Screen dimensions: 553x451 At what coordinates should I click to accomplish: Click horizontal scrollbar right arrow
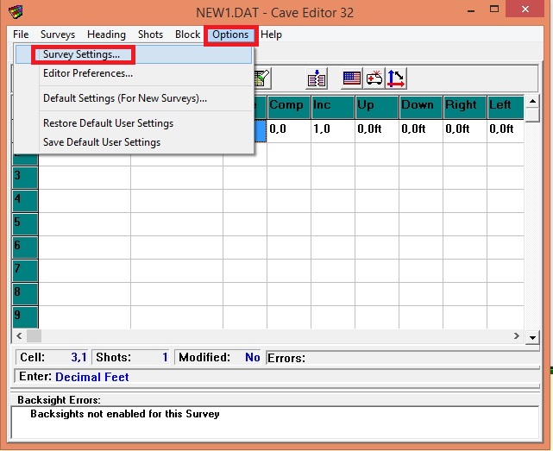tap(517, 336)
